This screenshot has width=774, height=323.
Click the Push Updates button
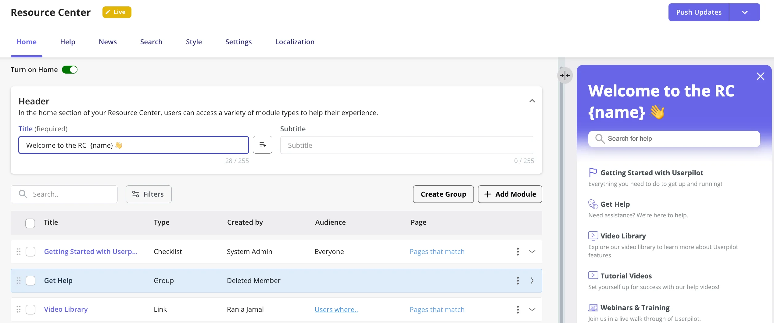(699, 12)
